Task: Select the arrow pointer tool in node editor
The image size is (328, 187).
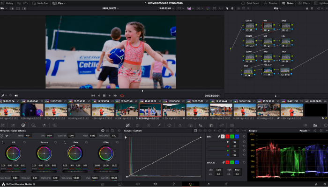Action: pyautogui.click(x=227, y=8)
